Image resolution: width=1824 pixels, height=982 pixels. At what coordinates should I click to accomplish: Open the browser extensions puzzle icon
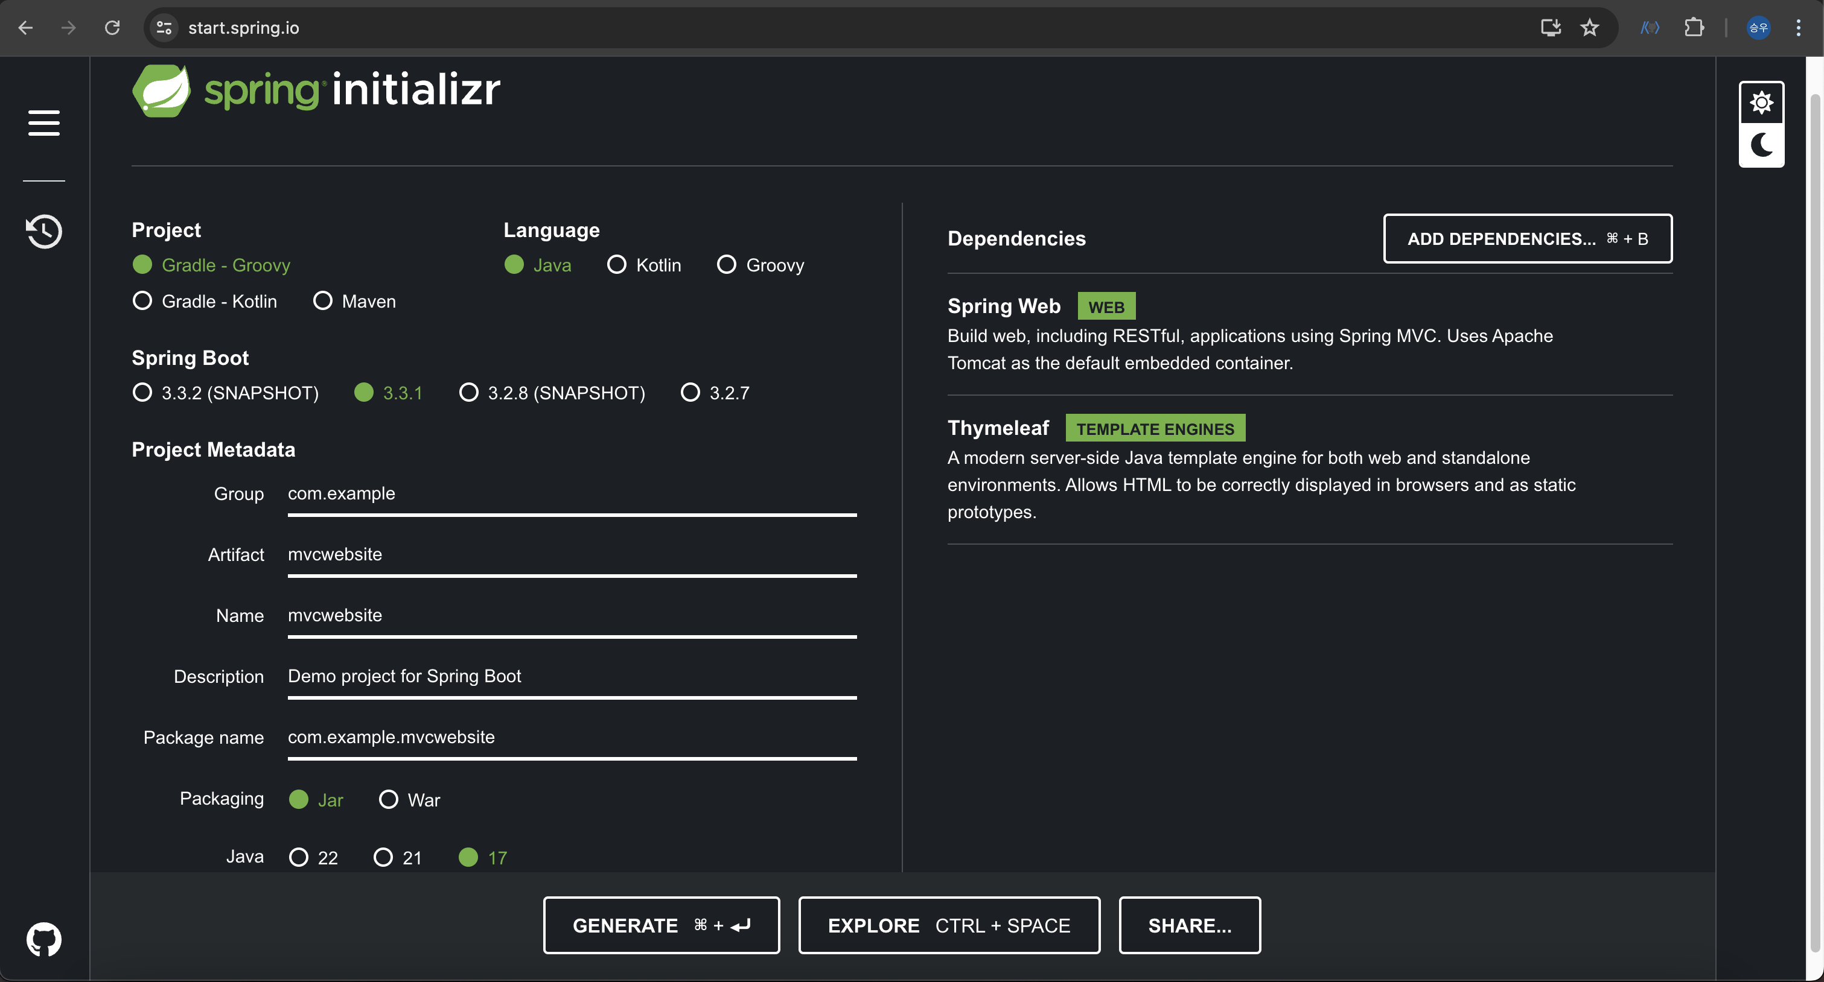(1694, 28)
